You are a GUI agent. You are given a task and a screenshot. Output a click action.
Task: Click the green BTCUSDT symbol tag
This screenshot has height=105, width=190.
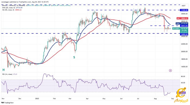tap(176, 29)
